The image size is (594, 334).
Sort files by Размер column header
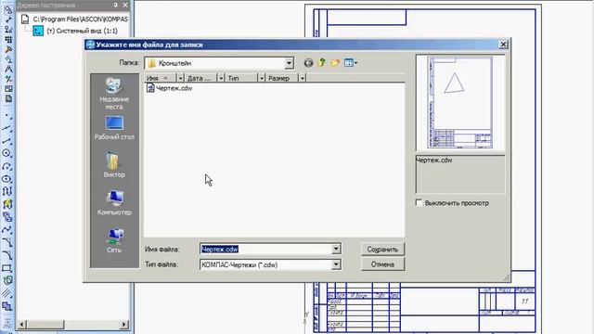point(282,78)
